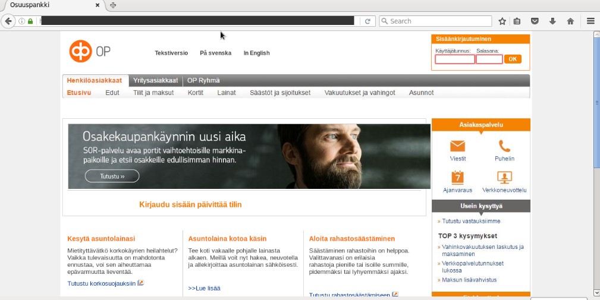Select Tilit ja maksut menu item
The height and width of the screenshot is (300, 600).
coord(153,93)
